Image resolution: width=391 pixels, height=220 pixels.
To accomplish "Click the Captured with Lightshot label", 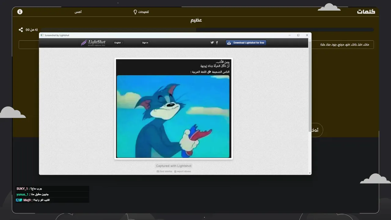I will point(174,166).
